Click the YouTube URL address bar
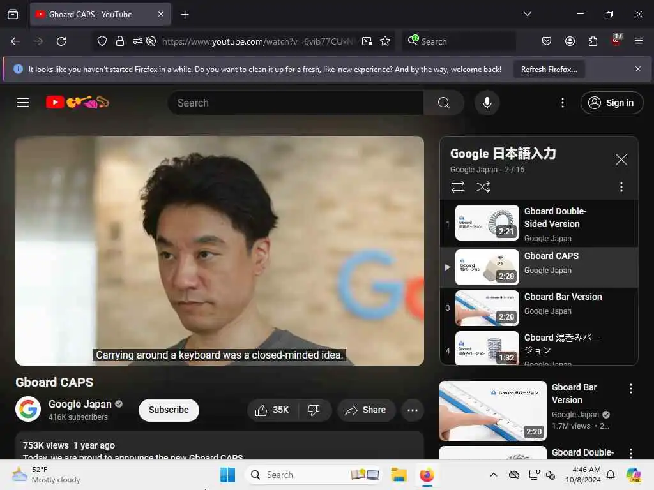The height and width of the screenshot is (490, 654). (x=258, y=41)
